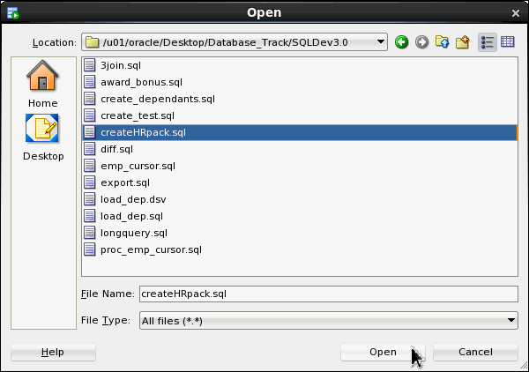This screenshot has width=529, height=372.
Task: Go up one folder level icon
Action: (x=442, y=42)
